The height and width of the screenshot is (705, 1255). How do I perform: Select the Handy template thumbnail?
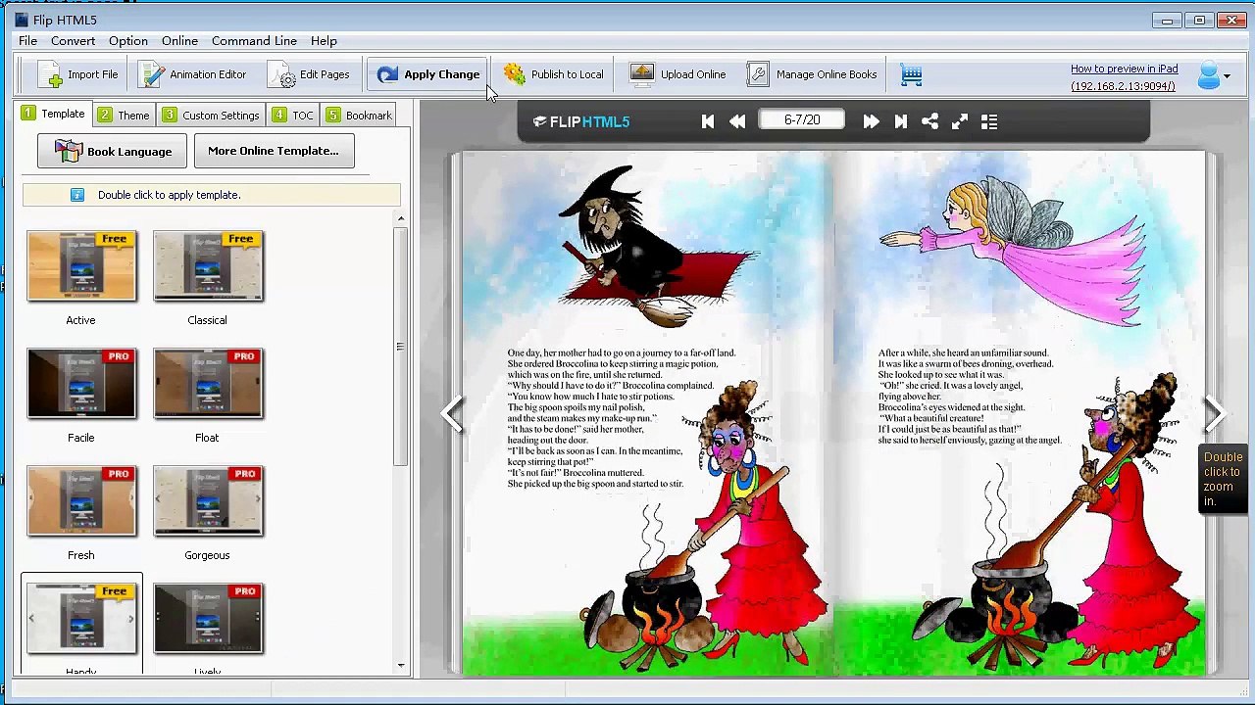point(81,619)
